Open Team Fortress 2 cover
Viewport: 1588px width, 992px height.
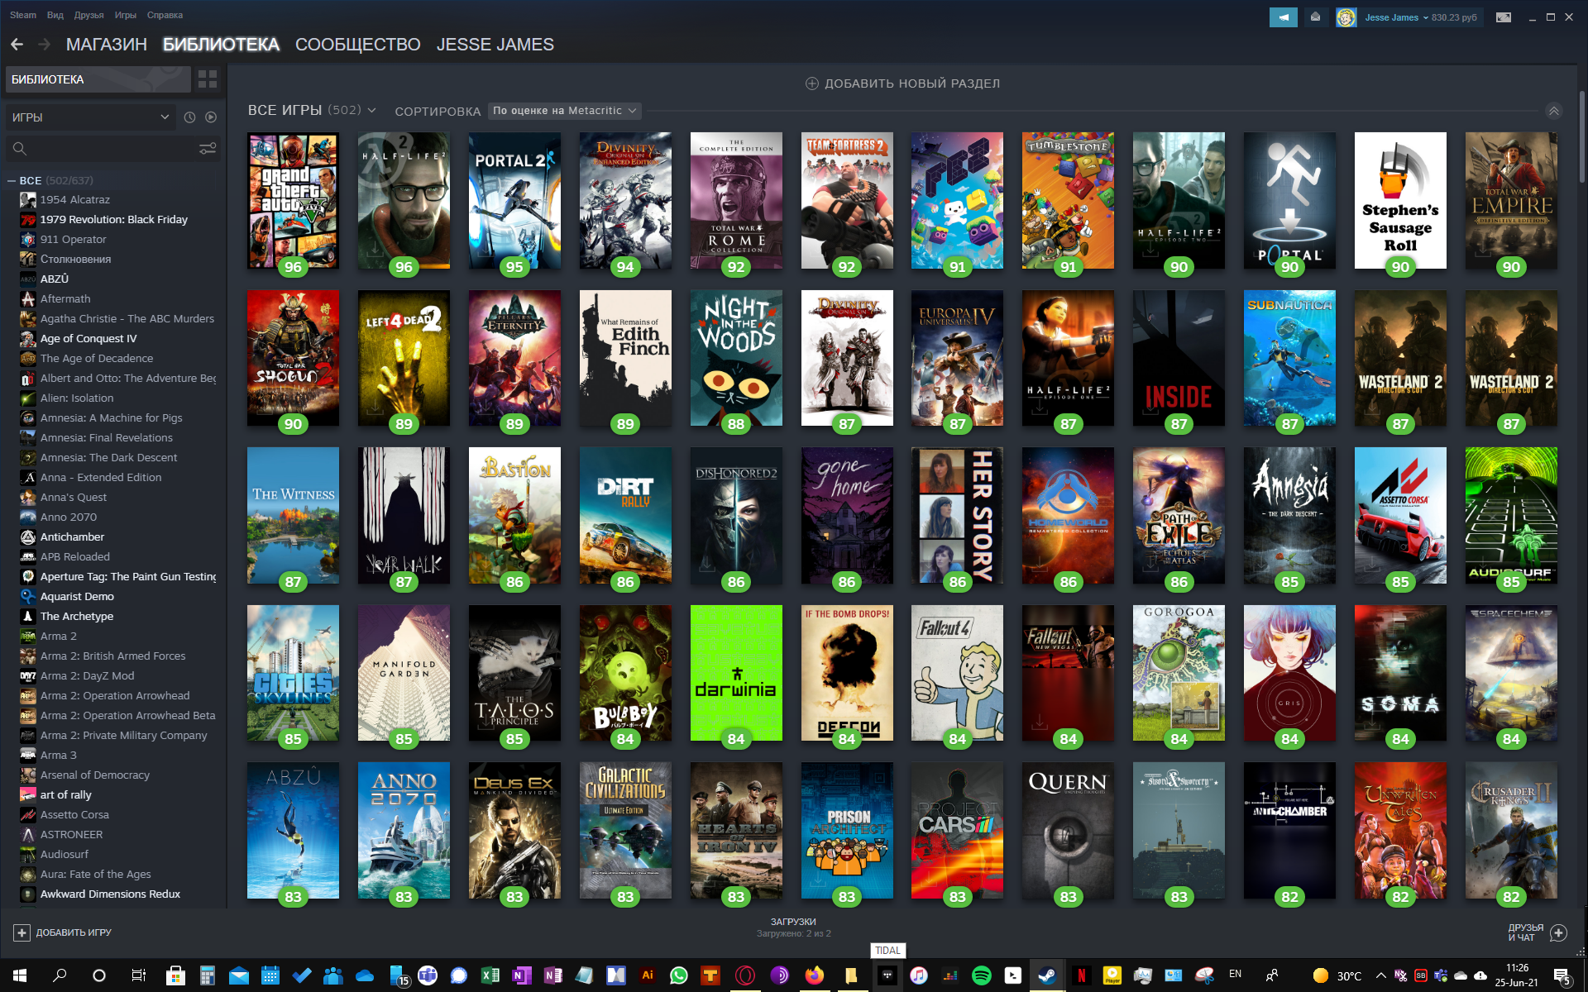tap(847, 200)
